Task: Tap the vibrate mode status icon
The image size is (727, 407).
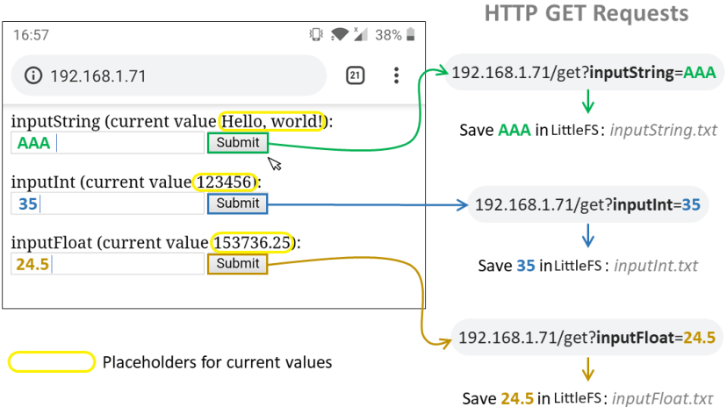Action: pos(316,35)
